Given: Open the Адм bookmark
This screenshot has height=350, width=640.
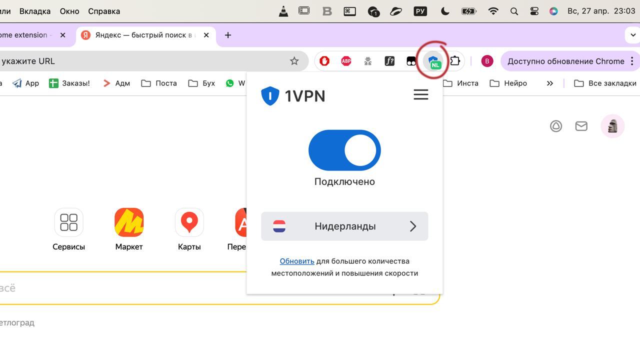Looking at the screenshot, I should pos(116,83).
